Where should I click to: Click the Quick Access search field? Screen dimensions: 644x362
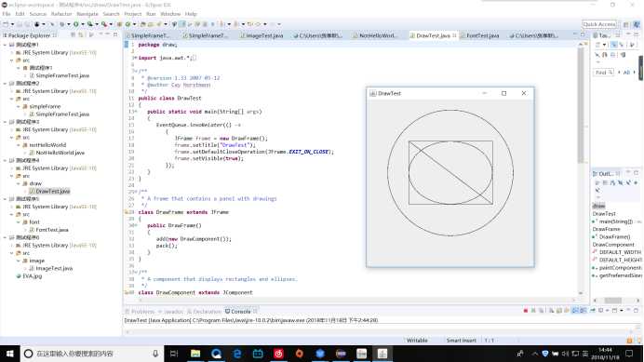click(x=599, y=24)
